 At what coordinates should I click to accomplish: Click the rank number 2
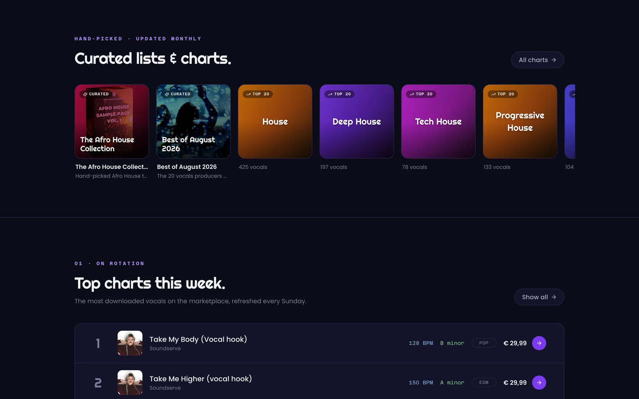click(x=98, y=382)
